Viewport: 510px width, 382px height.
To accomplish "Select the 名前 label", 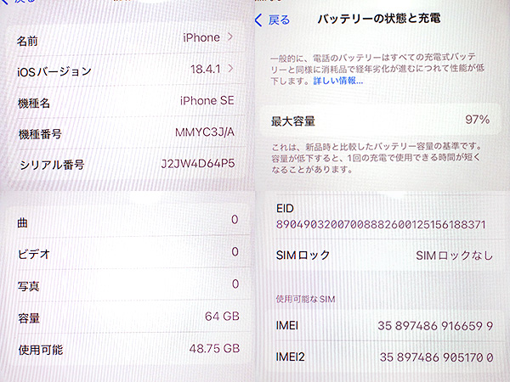I will click(27, 42).
